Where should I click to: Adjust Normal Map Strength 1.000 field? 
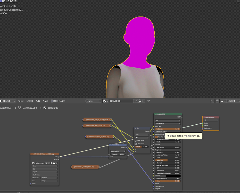pyautogui.click(x=118, y=154)
